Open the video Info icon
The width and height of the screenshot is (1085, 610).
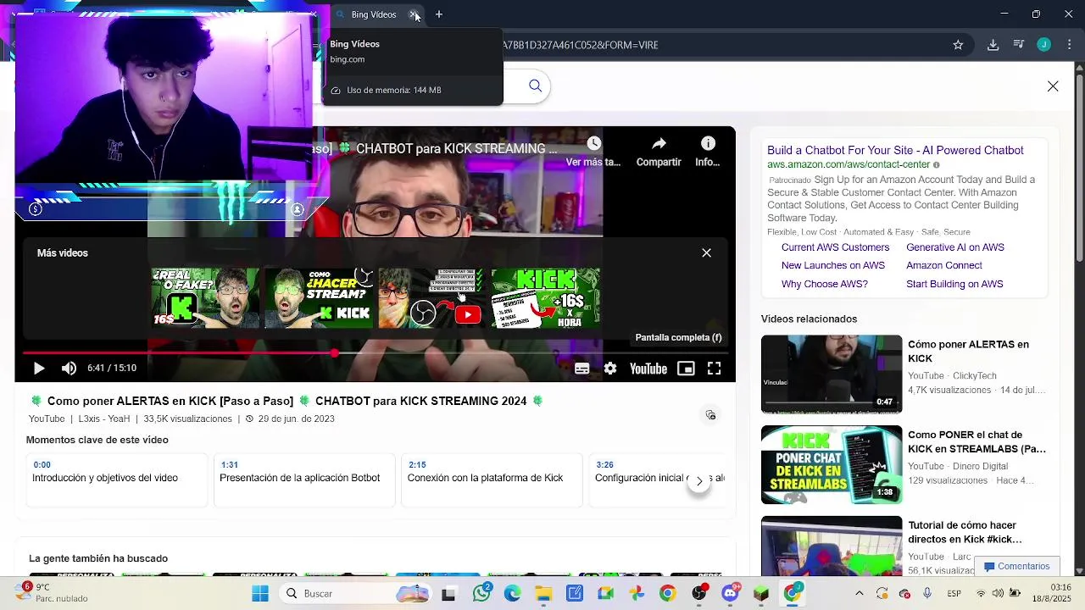708,144
